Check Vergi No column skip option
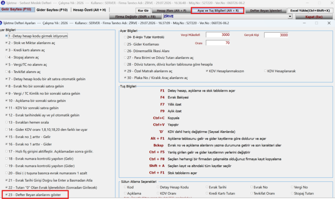This screenshot has height=199, width=335. 292,187
